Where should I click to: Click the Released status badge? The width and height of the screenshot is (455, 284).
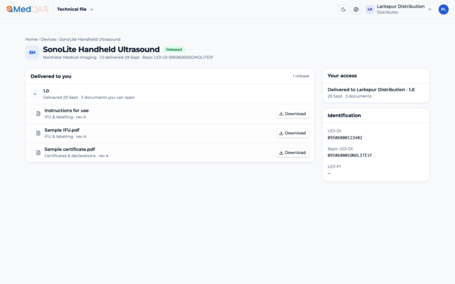174,50
